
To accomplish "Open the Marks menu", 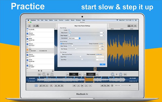I will coord(51,20).
